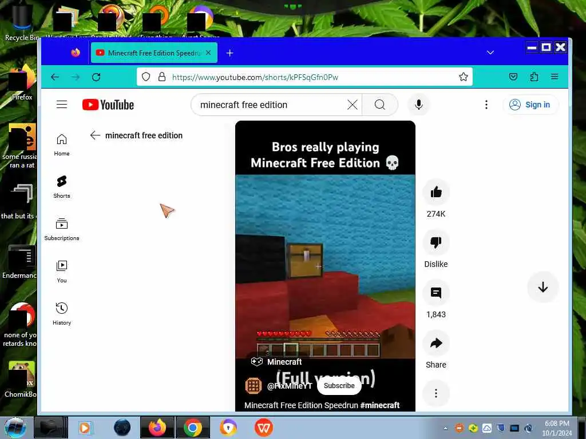Click the @FixMineYT channel avatar
This screenshot has height=439, width=586.
254,386
